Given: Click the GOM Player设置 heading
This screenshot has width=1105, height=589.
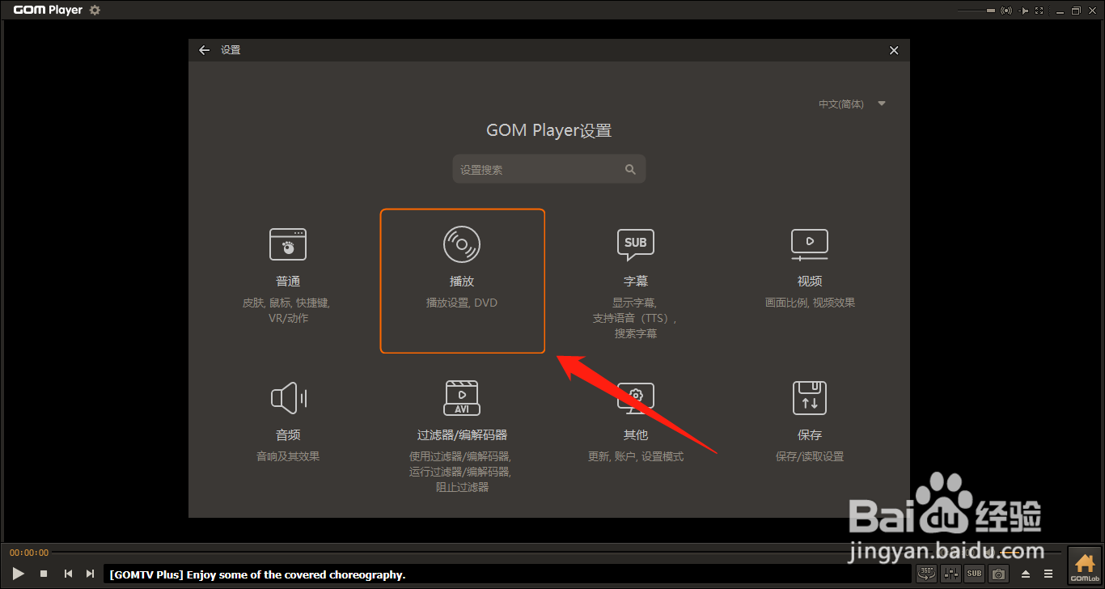Looking at the screenshot, I should click(x=549, y=130).
